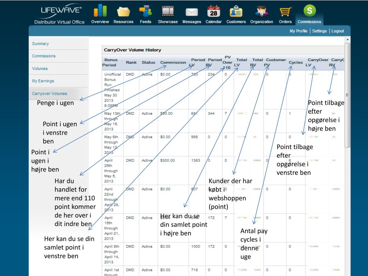The image size is (368, 276).
Task: Select the Commissions dollar sign icon
Action: [309, 11]
